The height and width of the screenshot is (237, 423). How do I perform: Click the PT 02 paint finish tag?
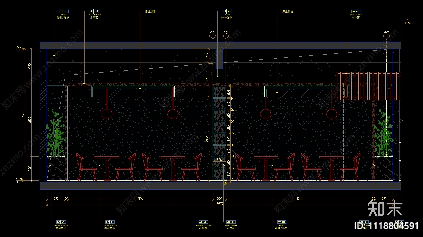(x=227, y=11)
